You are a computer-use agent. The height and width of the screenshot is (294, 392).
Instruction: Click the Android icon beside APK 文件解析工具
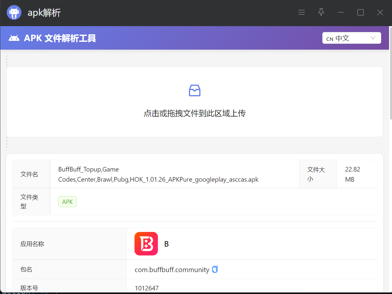pos(14,38)
